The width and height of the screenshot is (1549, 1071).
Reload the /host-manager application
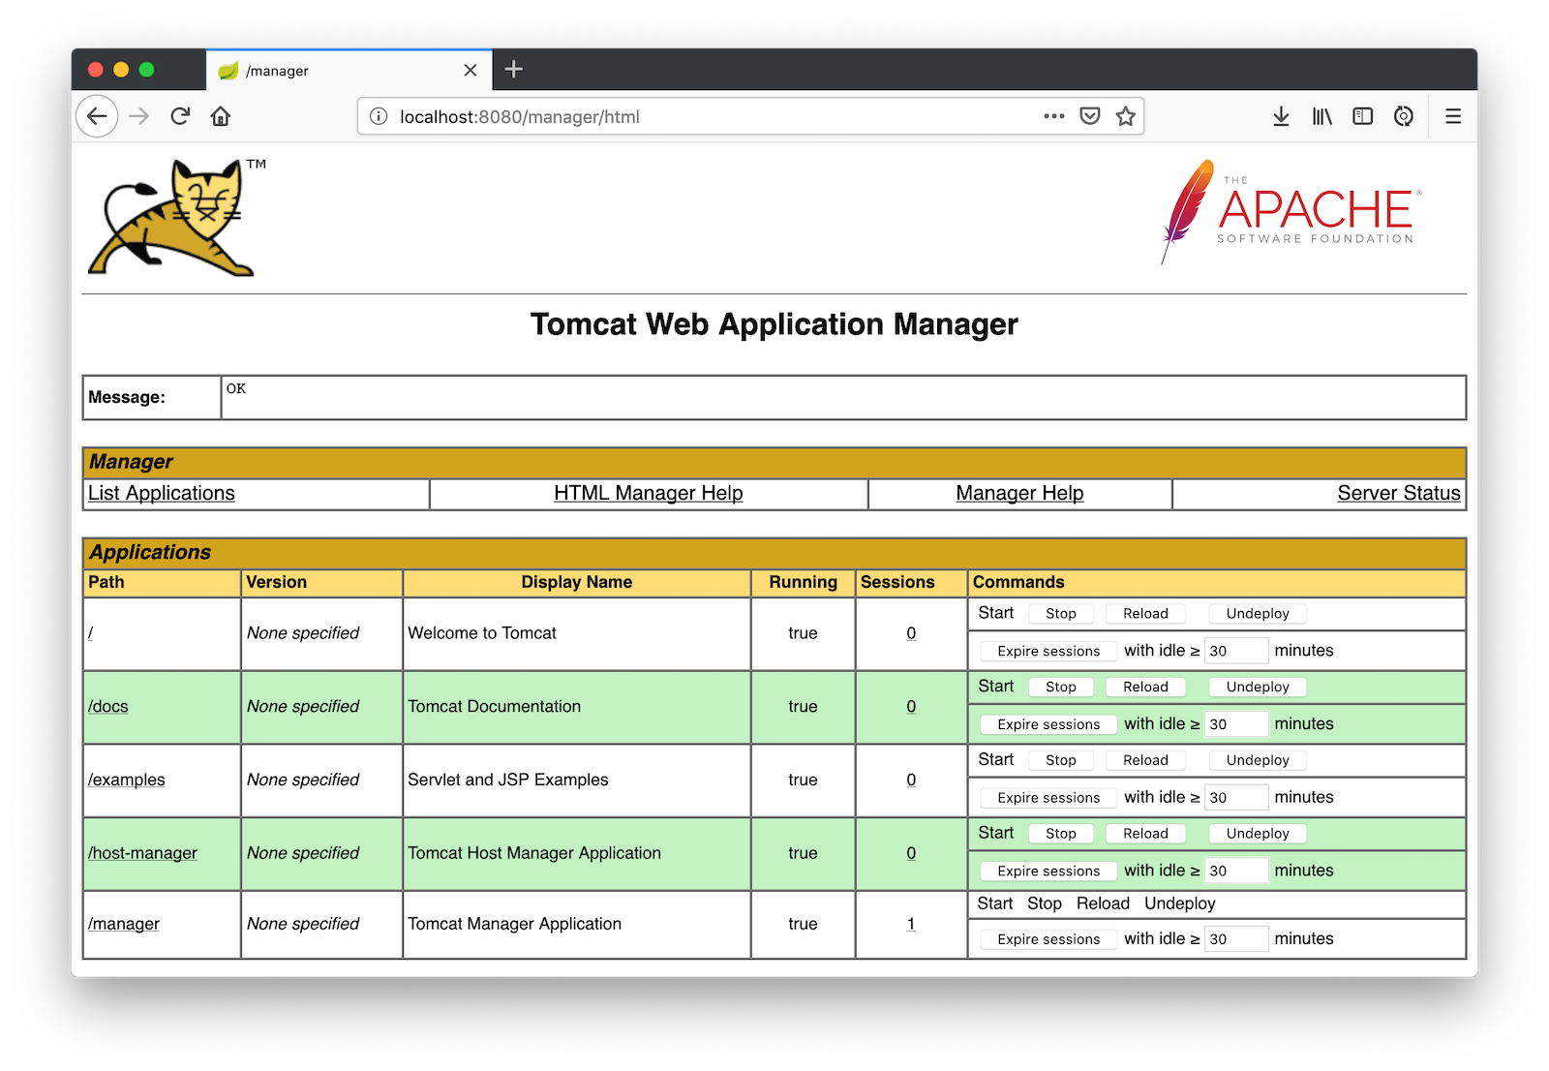coord(1145,834)
